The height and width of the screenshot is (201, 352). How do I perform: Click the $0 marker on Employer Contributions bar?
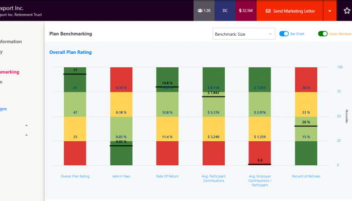pyautogui.click(x=259, y=161)
